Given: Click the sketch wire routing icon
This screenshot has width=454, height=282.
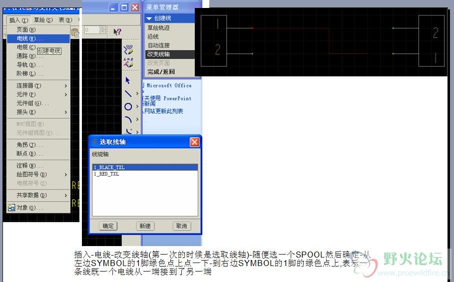Looking at the screenshot, I should click(x=128, y=49).
